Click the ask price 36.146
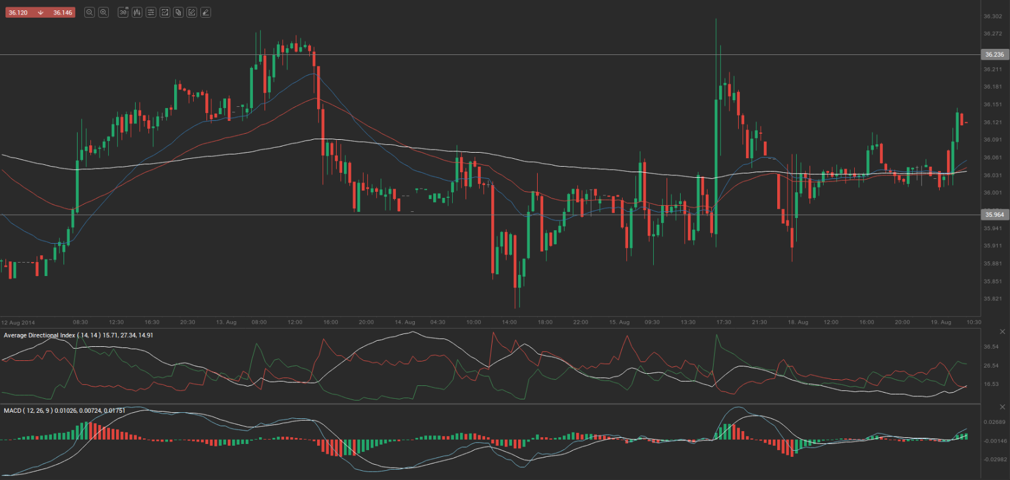The height and width of the screenshot is (480, 1010). tap(62, 12)
